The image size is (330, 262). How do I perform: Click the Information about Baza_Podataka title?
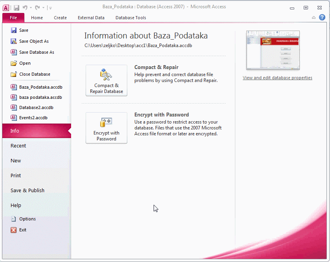click(x=146, y=36)
